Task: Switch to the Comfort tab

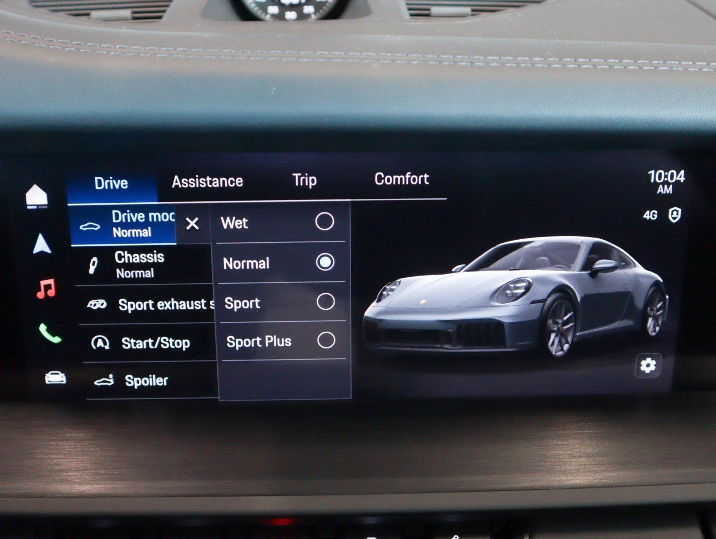Action: click(401, 179)
